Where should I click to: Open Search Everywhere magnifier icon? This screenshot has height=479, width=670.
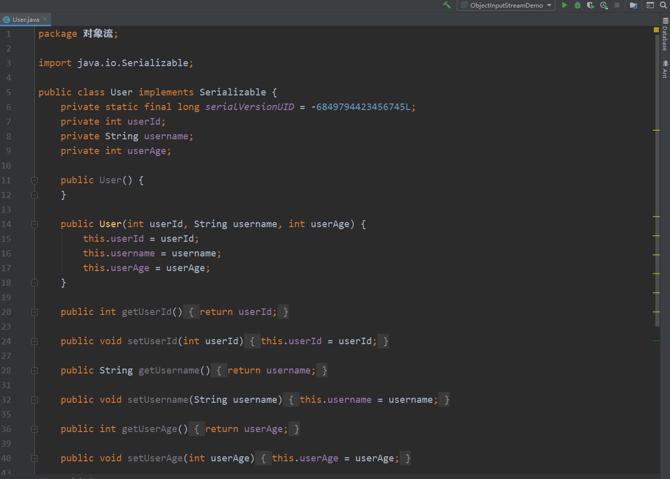663,5
